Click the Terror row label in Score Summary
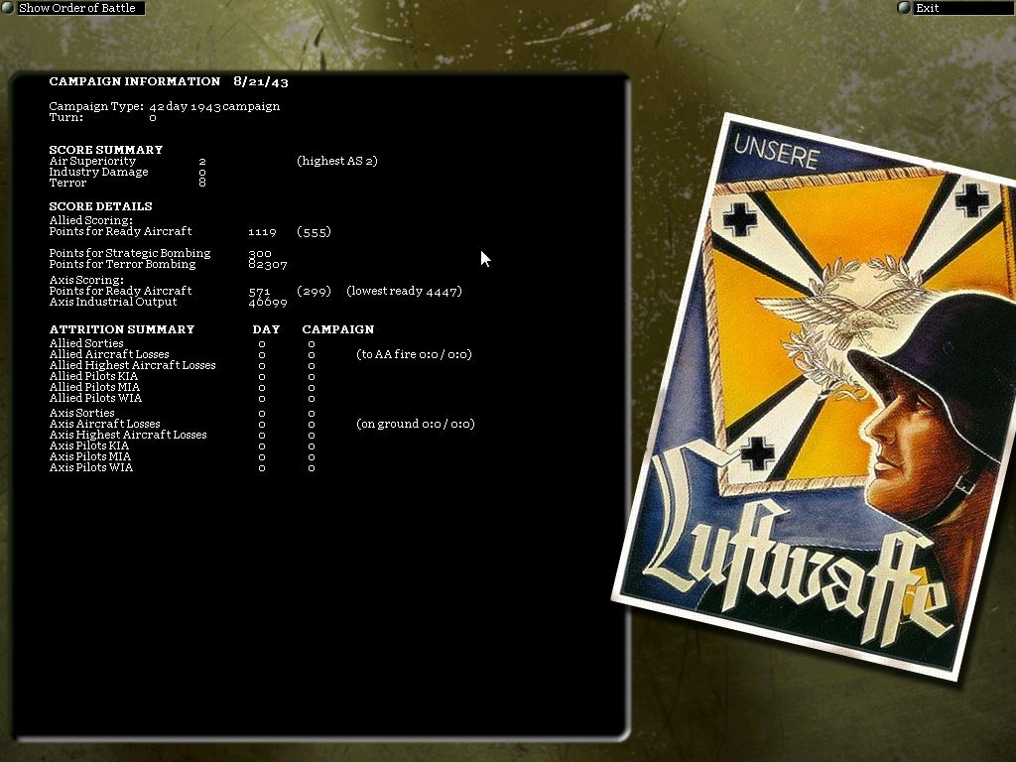Image resolution: width=1016 pixels, height=762 pixels. 67,183
